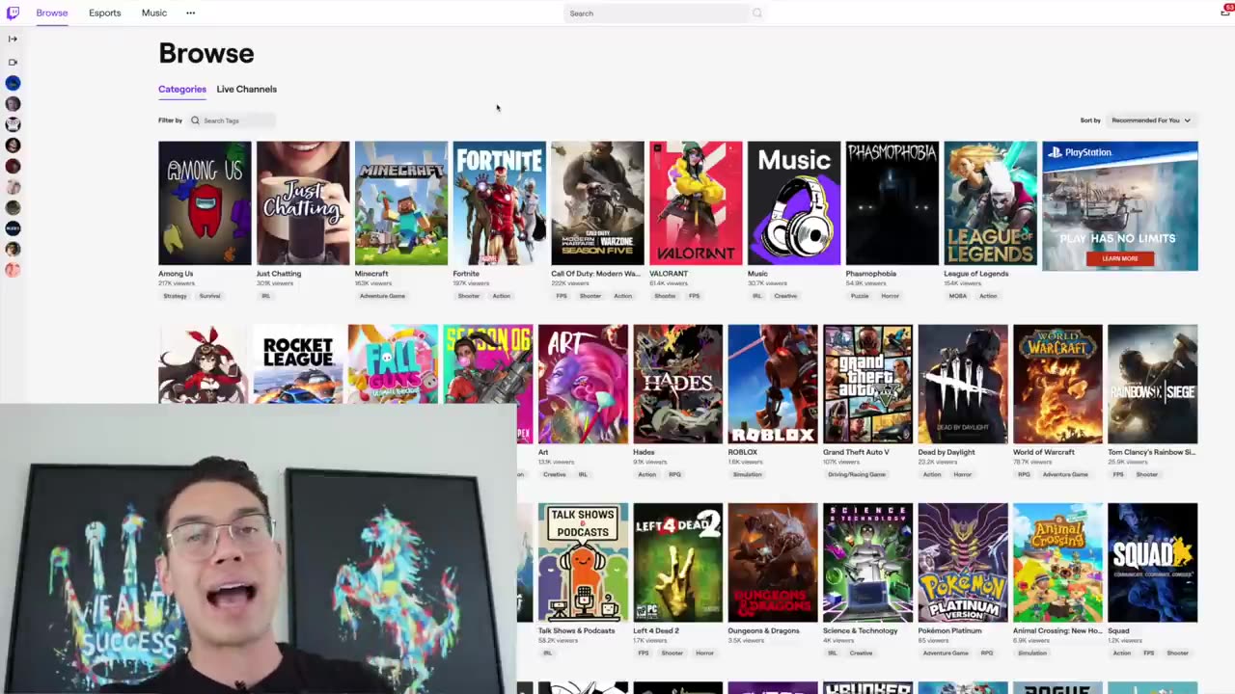
Task: Click the Survival tag under Among Us
Action: click(x=209, y=296)
